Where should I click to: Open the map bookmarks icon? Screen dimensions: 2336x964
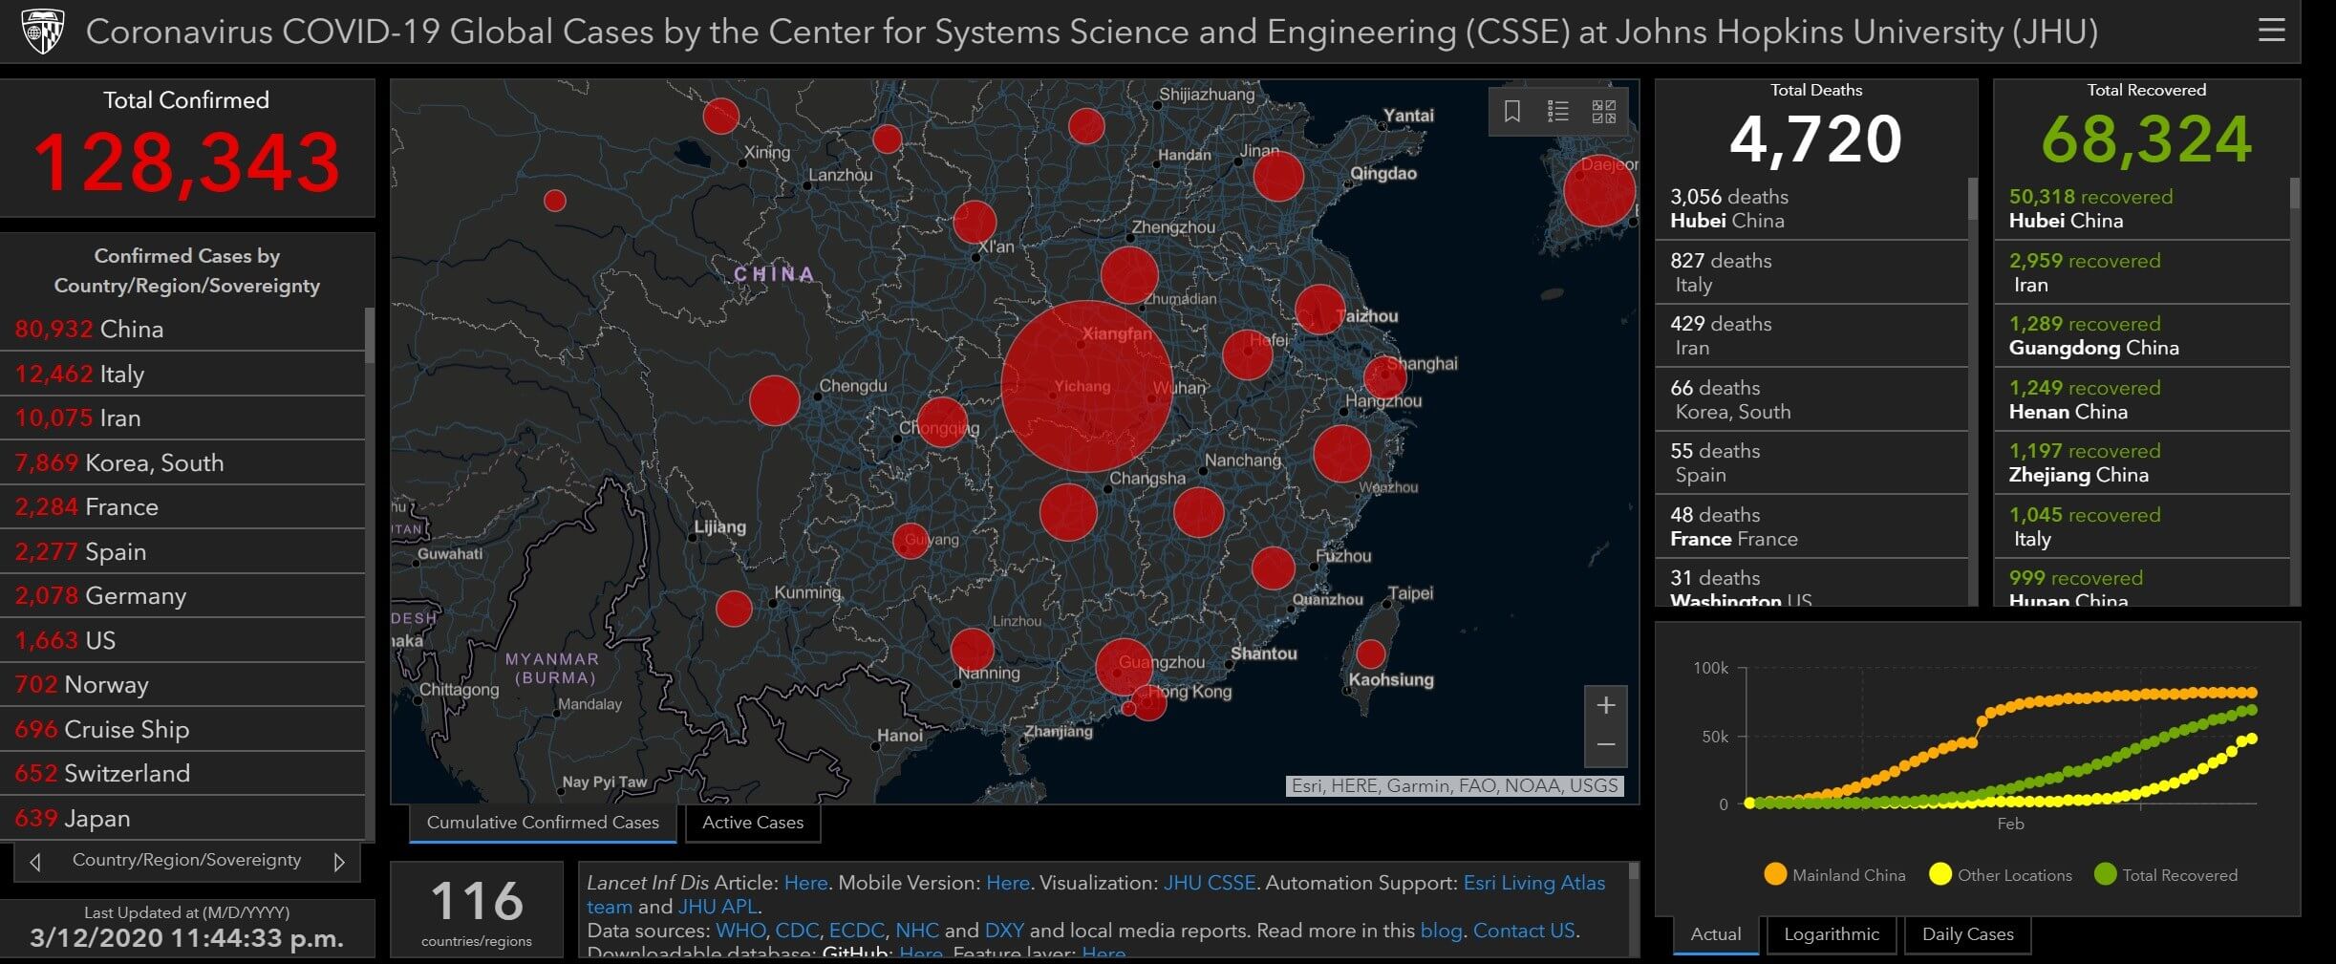pos(1511,112)
